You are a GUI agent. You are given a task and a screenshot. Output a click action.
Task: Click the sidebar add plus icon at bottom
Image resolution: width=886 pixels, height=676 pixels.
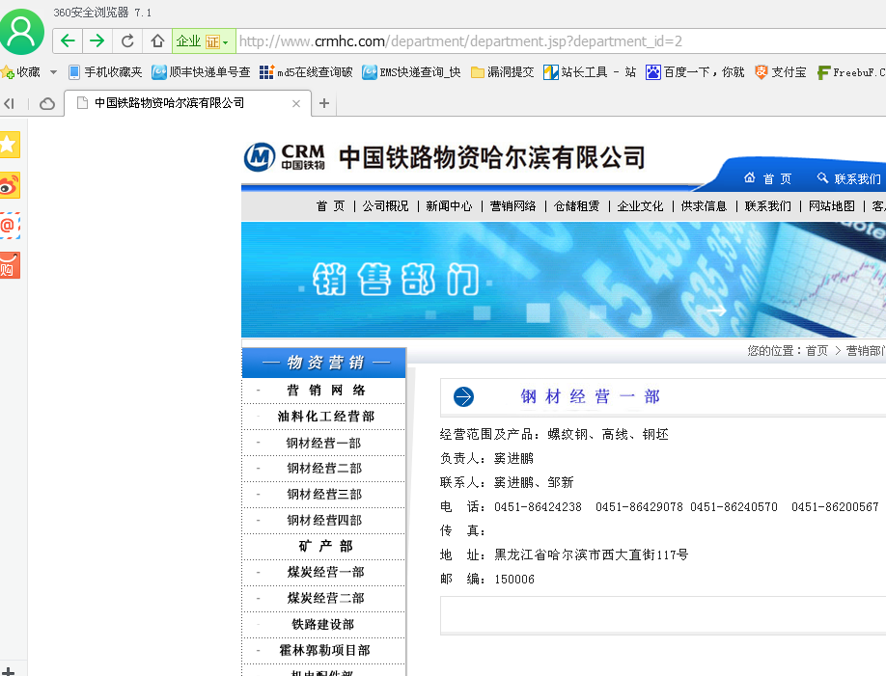(8, 671)
